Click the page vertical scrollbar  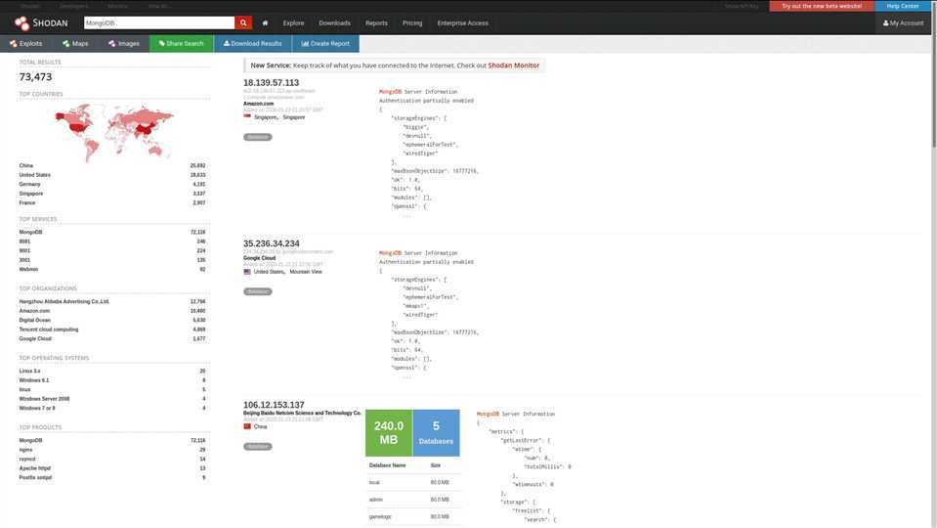[x=933, y=73]
